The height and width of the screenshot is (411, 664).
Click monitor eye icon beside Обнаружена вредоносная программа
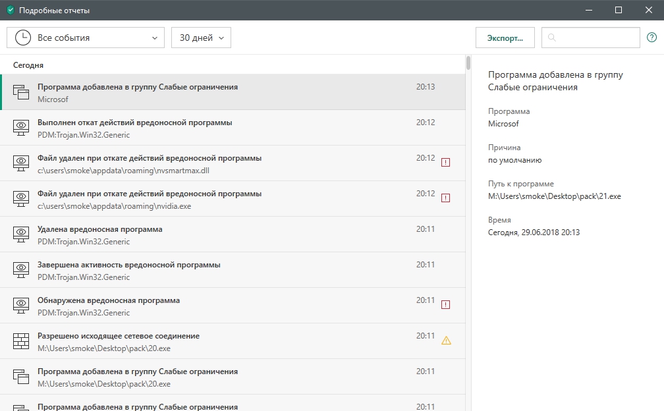pos(21,306)
